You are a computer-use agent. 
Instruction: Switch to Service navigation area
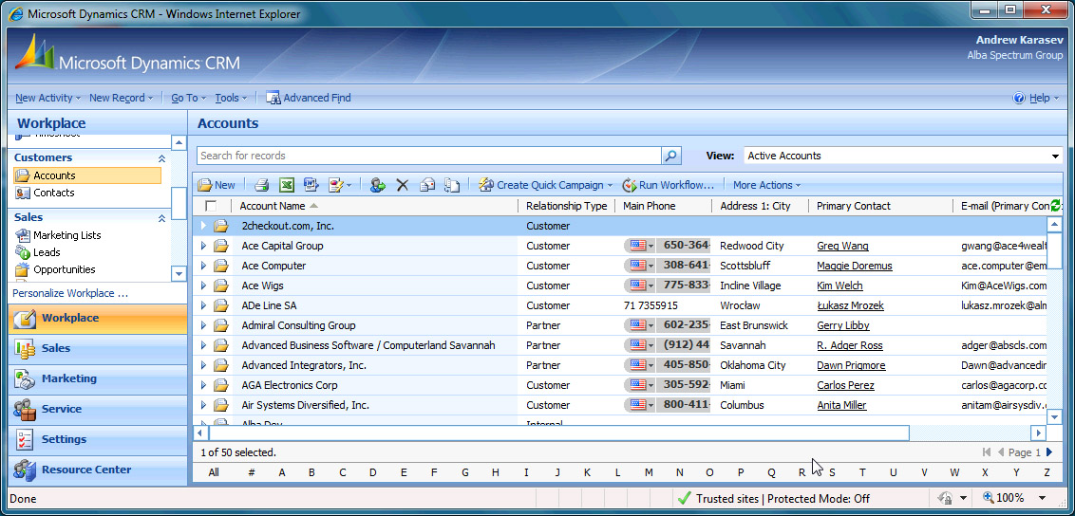(x=98, y=409)
